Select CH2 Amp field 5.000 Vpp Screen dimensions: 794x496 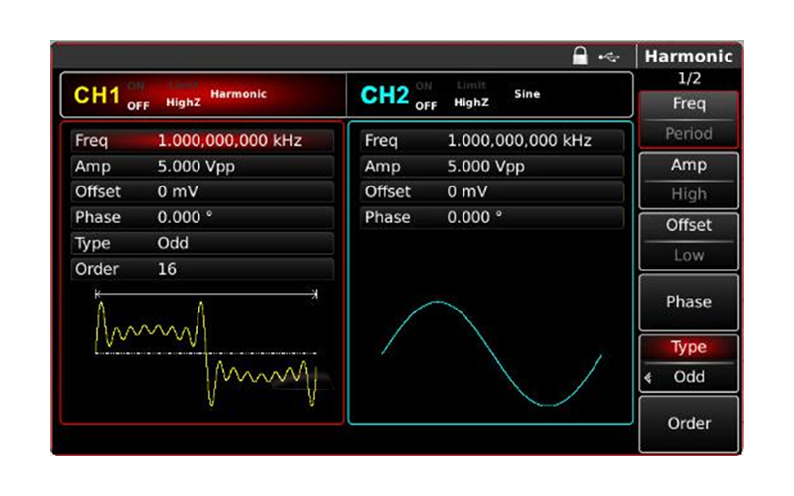[x=490, y=166]
